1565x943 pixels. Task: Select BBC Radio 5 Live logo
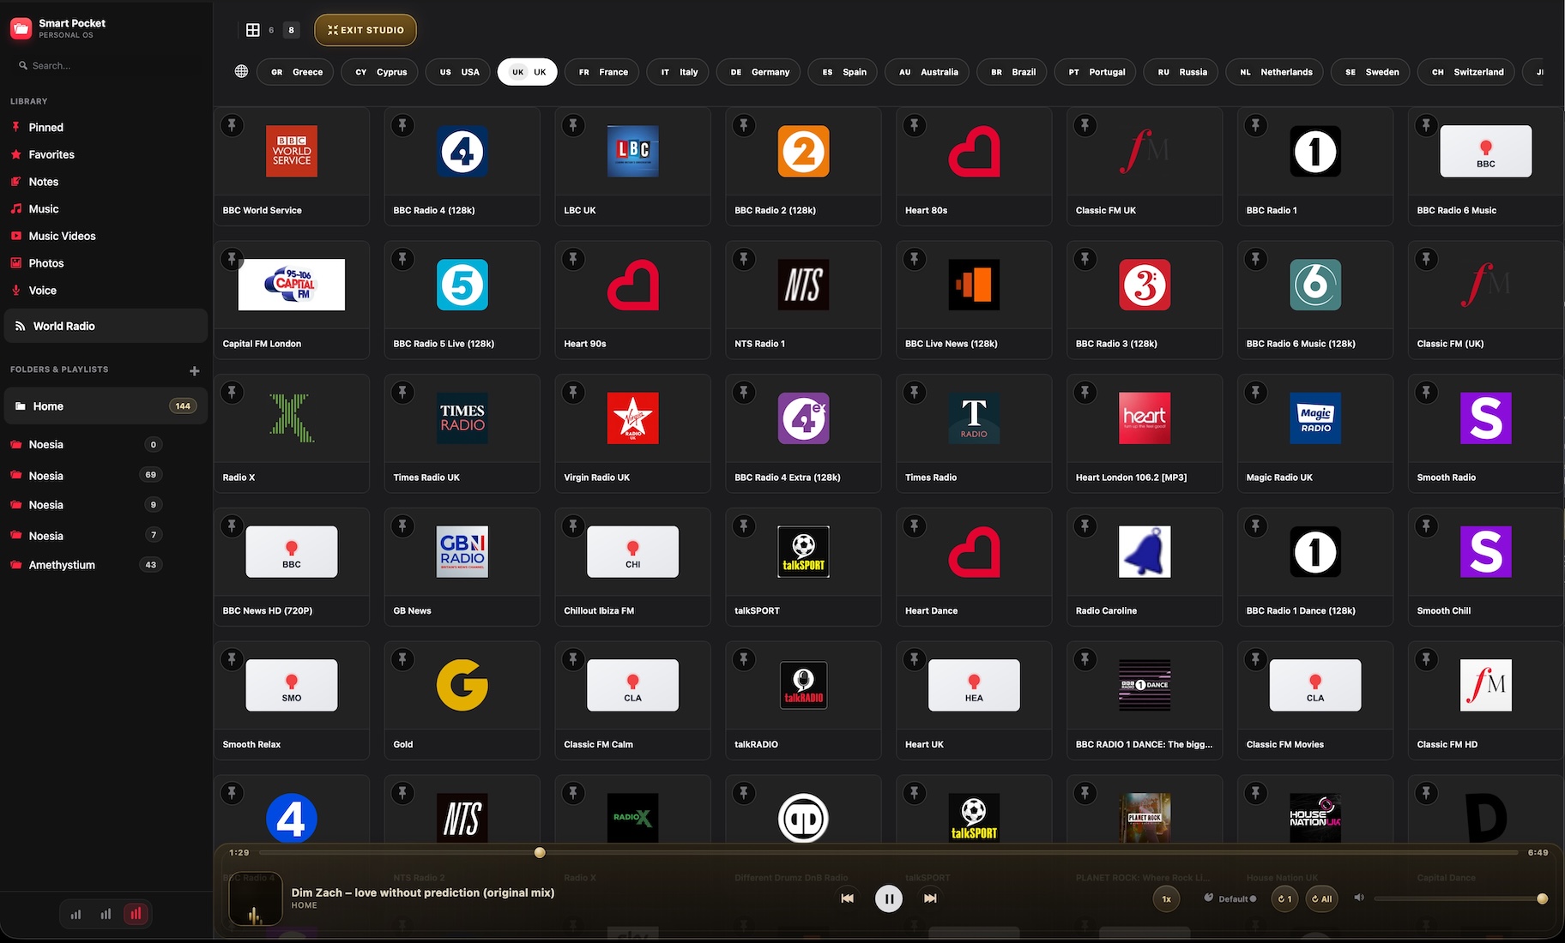coord(462,285)
